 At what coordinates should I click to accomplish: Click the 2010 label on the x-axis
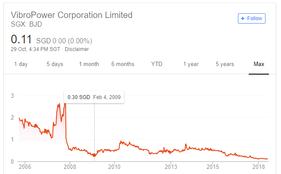click(114, 166)
